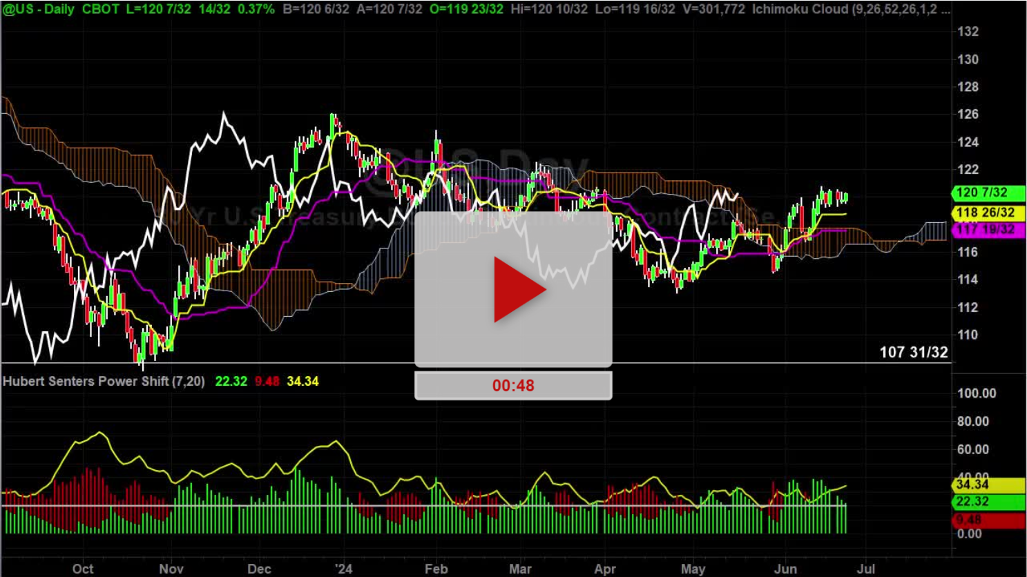Viewport: 1027px width, 577px height.
Task: Click the 126 level on the price axis
Action: (968, 115)
